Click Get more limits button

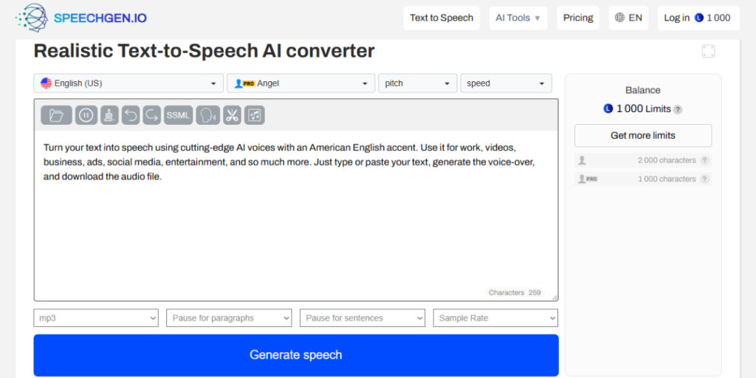(x=643, y=136)
